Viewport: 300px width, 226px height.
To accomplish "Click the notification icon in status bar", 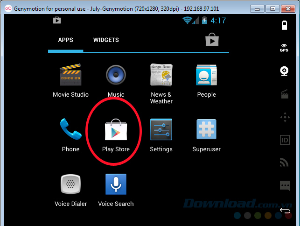I will point(57,20).
